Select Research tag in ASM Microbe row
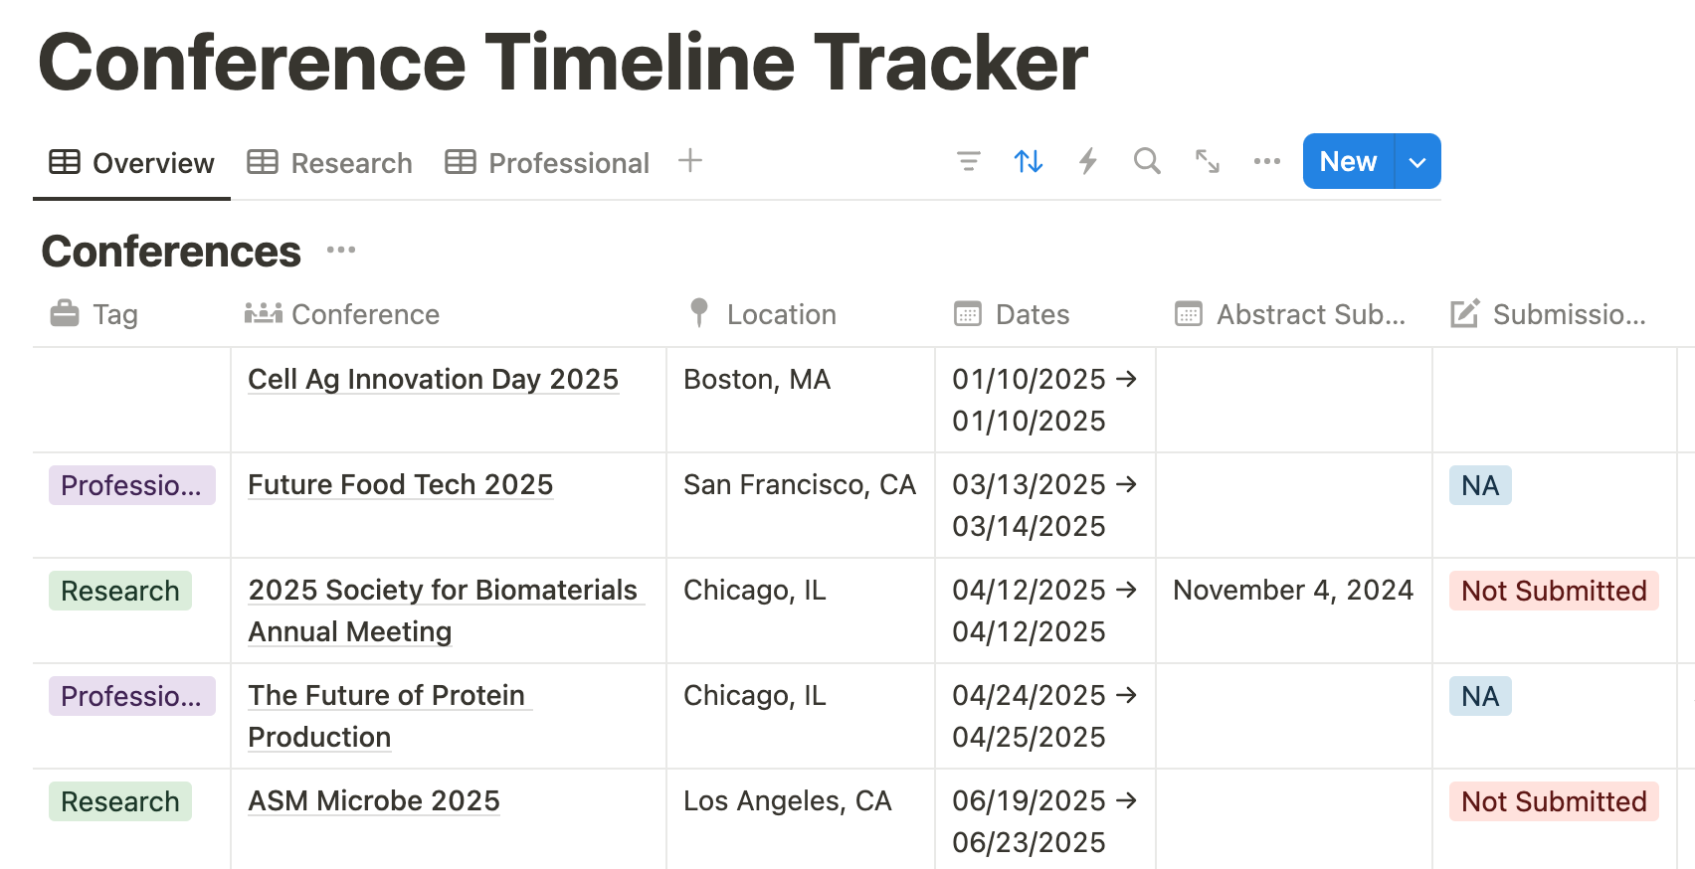This screenshot has width=1695, height=869. [x=120, y=801]
